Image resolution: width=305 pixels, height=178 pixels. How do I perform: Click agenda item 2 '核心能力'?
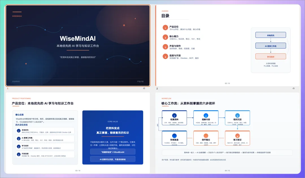tap(181, 37)
